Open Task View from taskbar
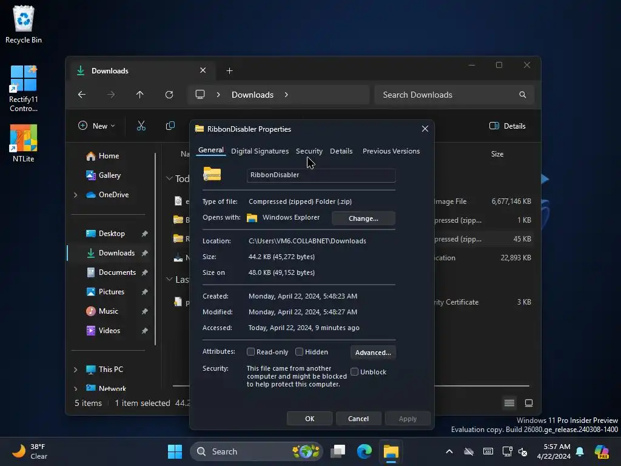 click(338, 451)
